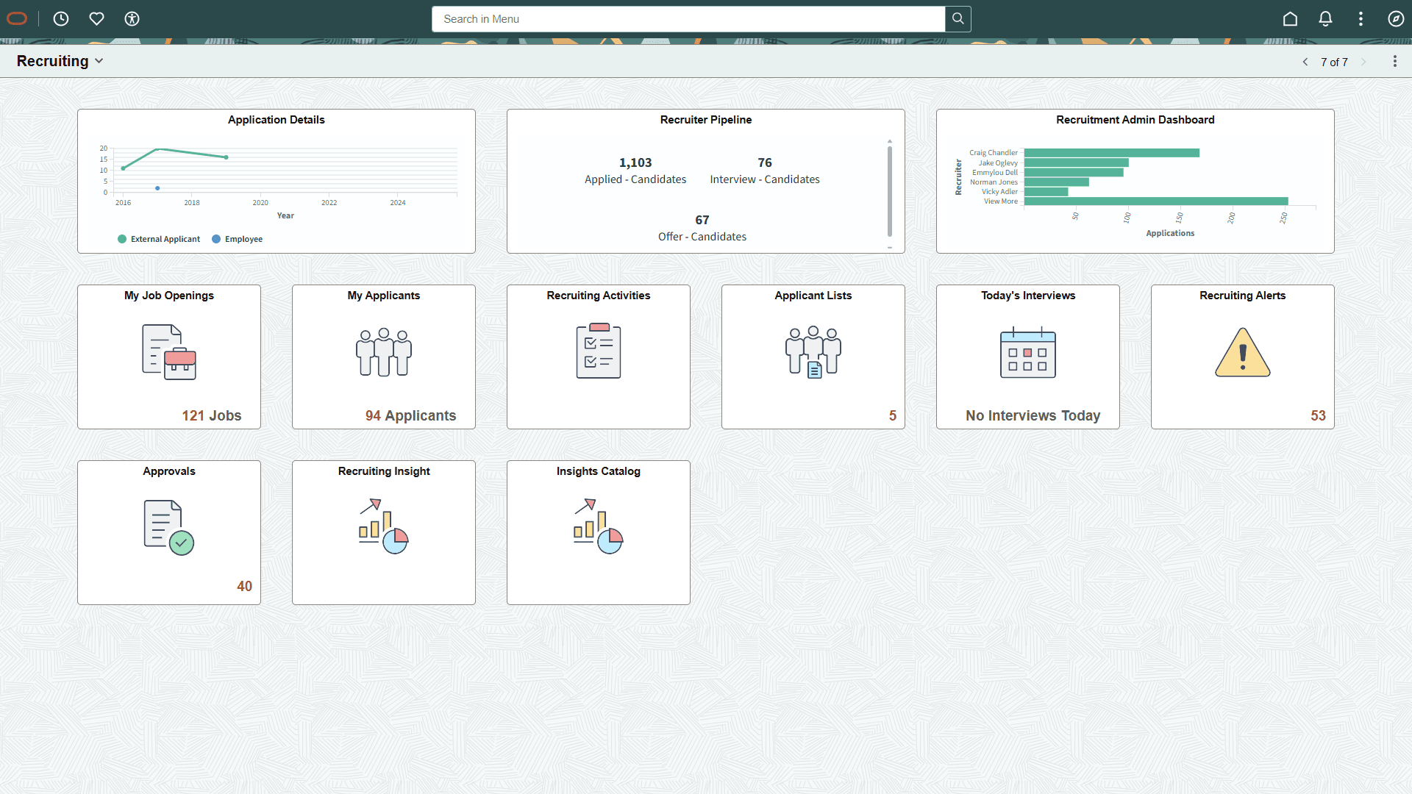Open the Favorites heart icon
The width and height of the screenshot is (1412, 794).
coord(96,19)
